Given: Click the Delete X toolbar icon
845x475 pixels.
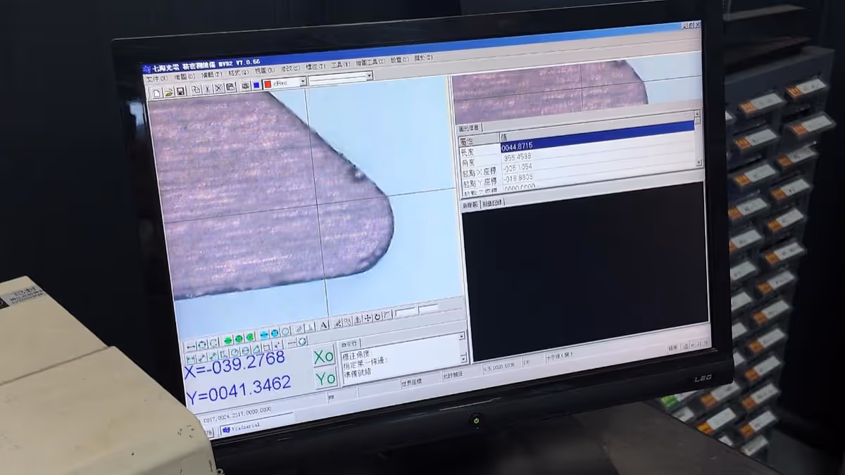Looking at the screenshot, I should 219,88.
